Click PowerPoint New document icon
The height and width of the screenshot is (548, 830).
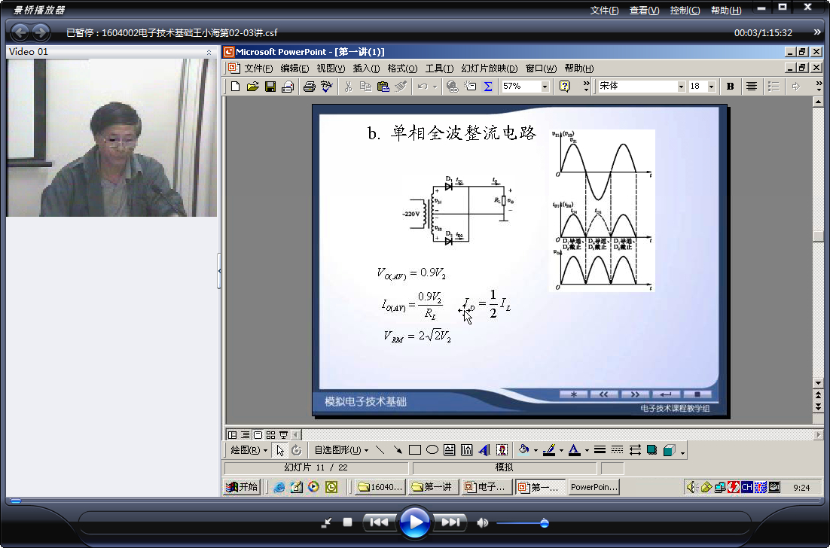236,87
